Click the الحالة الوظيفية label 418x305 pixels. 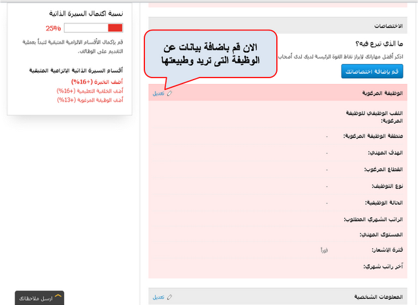[x=384, y=203]
